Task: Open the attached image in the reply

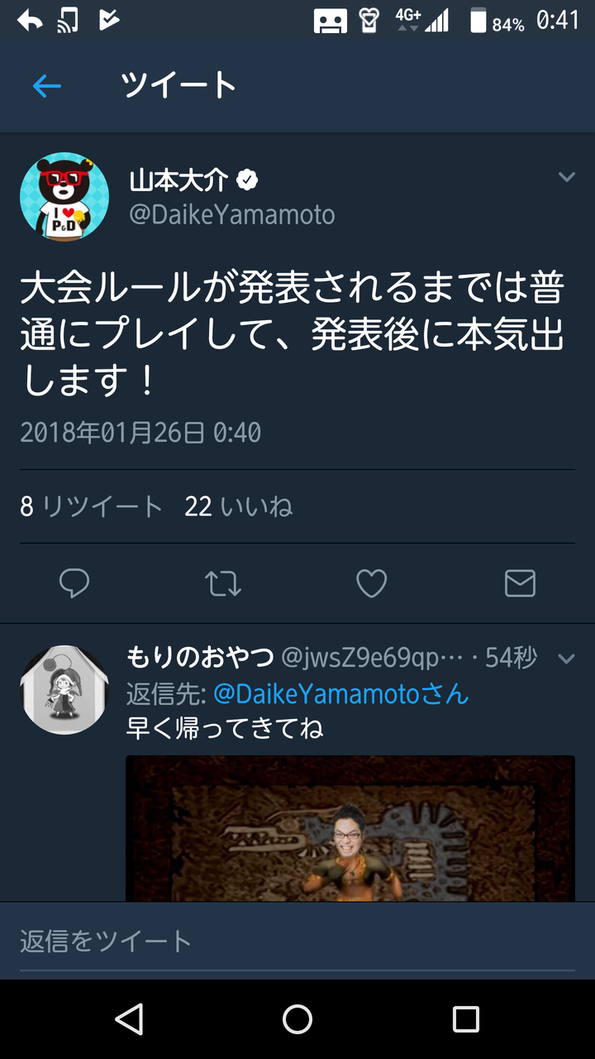Action: 350,828
